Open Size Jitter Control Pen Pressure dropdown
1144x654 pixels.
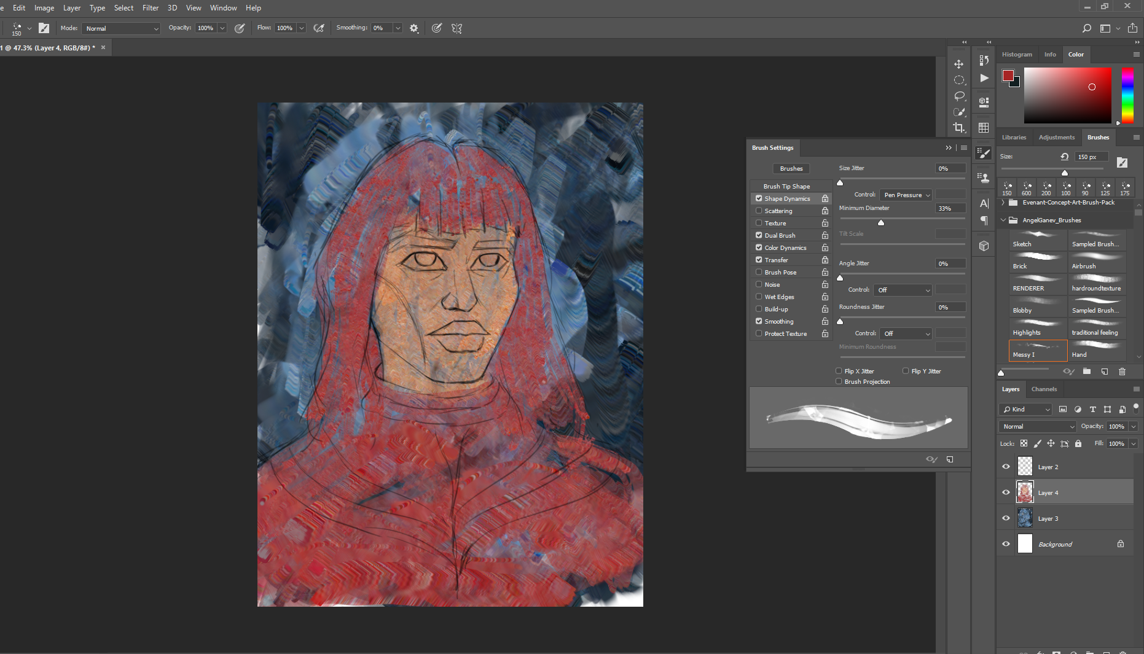tap(906, 195)
